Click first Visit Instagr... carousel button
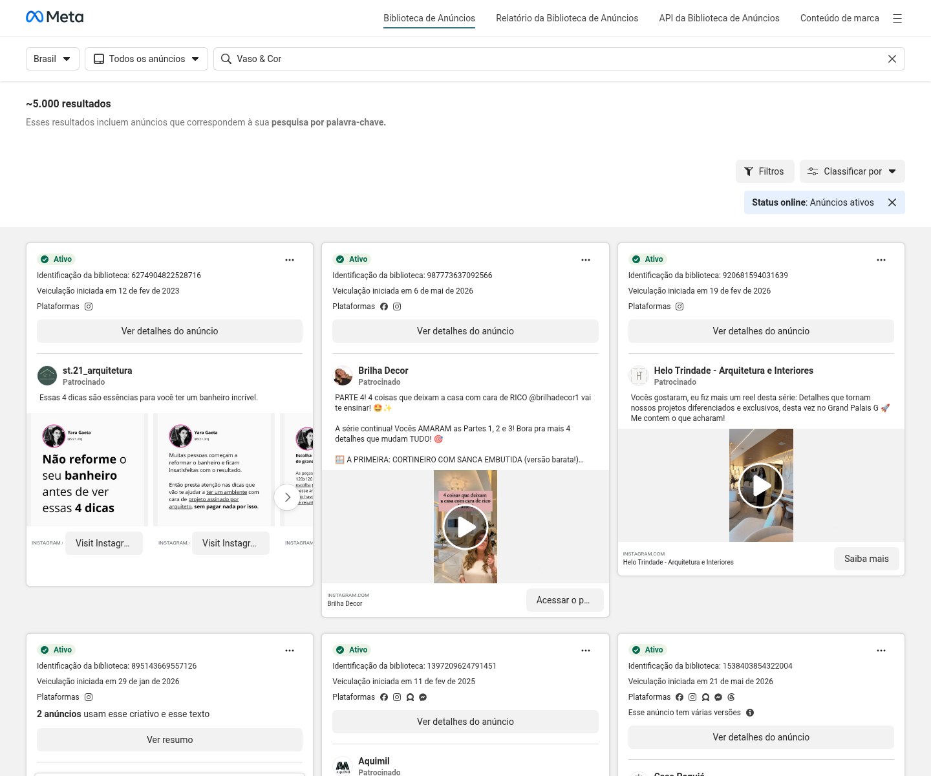Image resolution: width=931 pixels, height=776 pixels. [x=104, y=543]
